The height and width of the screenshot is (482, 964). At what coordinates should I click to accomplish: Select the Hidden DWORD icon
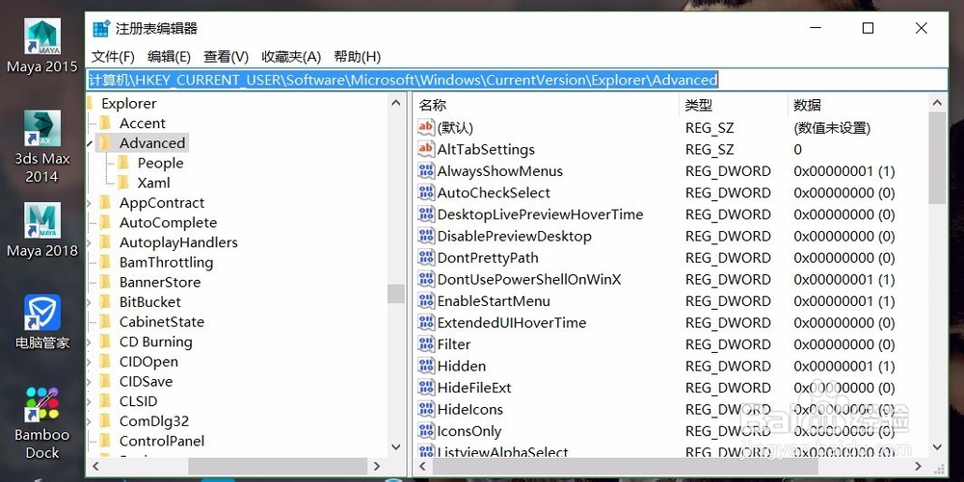pyautogui.click(x=425, y=366)
